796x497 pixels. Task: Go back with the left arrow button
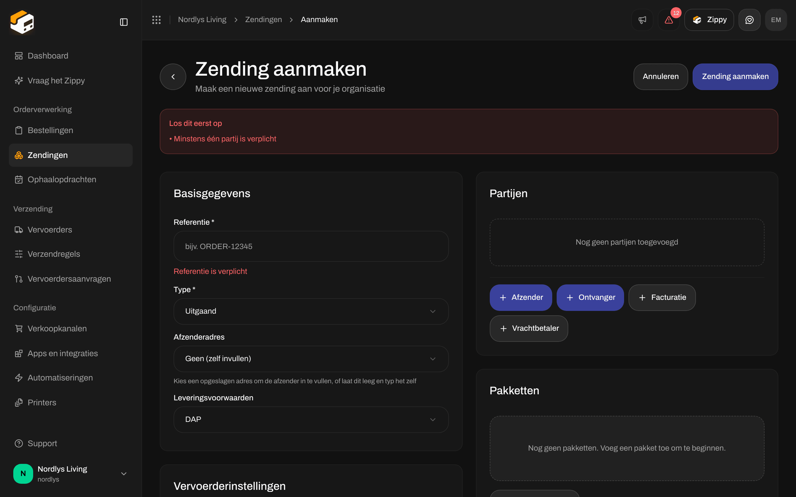[x=173, y=76]
